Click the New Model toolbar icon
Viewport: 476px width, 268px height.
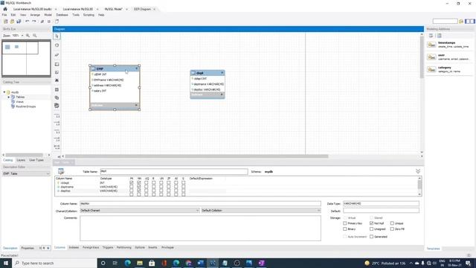point(5,22)
